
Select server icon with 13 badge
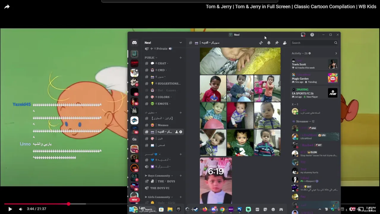coord(134,130)
